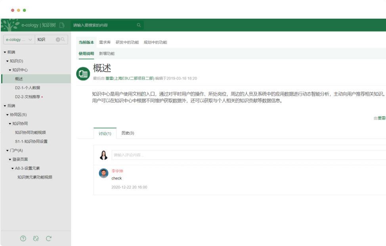Open the 历史(3) tab
The height and width of the screenshot is (246, 386).
click(128, 133)
